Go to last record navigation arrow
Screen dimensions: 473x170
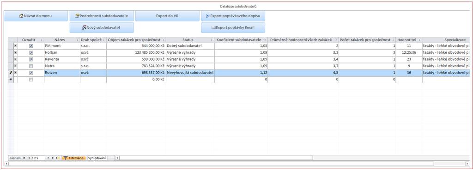[53, 158]
